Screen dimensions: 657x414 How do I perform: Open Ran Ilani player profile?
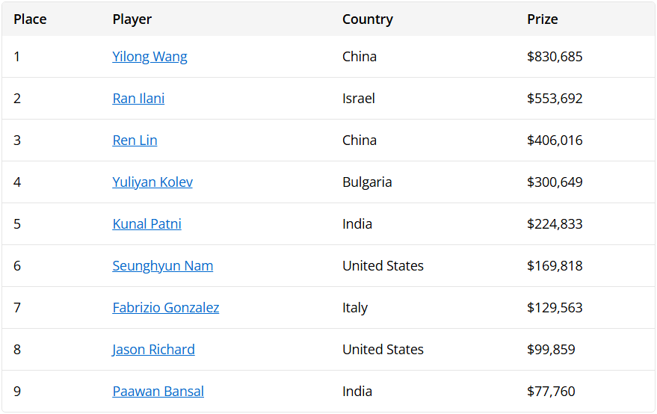coord(138,99)
